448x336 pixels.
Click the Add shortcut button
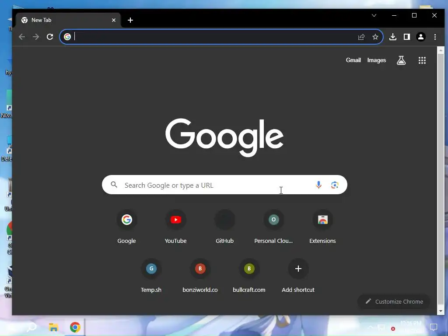click(x=298, y=276)
